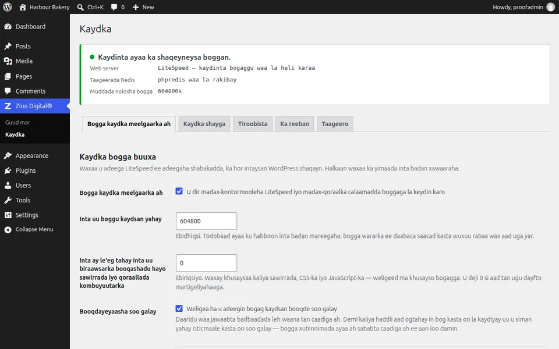This screenshot has width=559, height=349.
Task: Click the Appearance brush icon
Action: (8, 156)
